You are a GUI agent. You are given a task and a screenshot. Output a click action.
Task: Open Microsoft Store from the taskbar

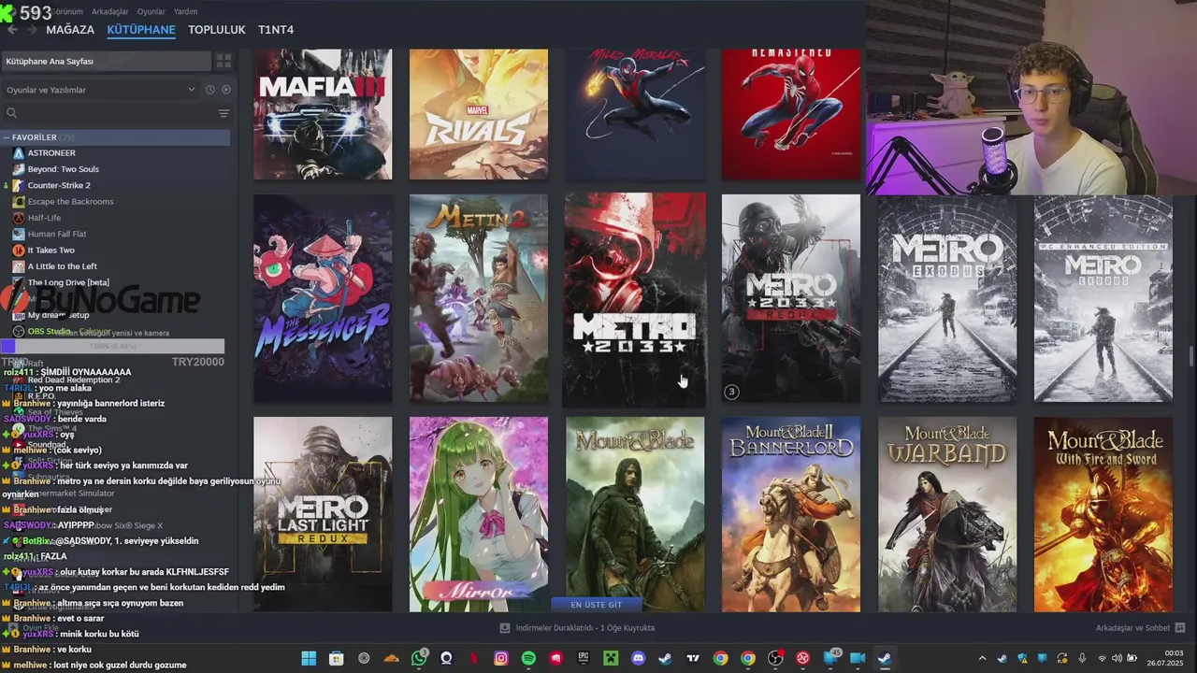coord(337,659)
